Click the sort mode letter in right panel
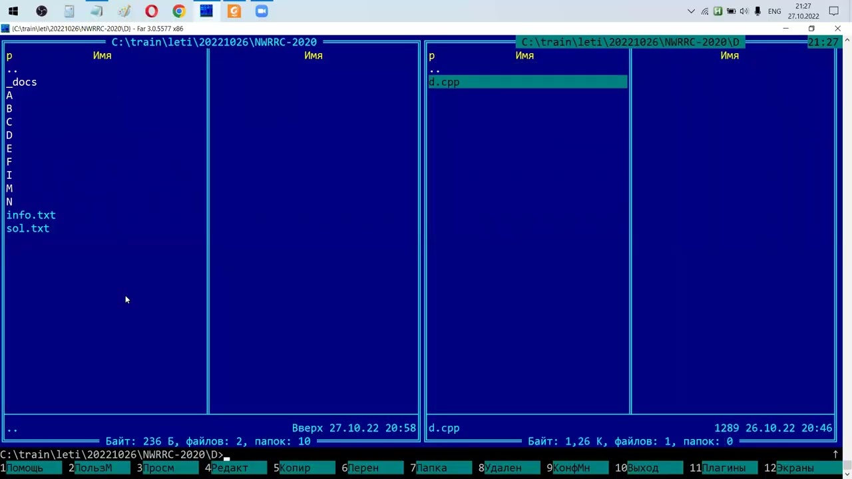 click(431, 56)
